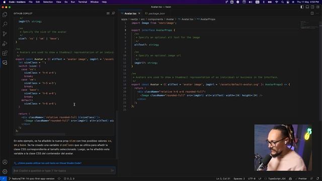Click the feature/TW-14 git branch status item
The width and height of the screenshot is (322, 181).
32,179
